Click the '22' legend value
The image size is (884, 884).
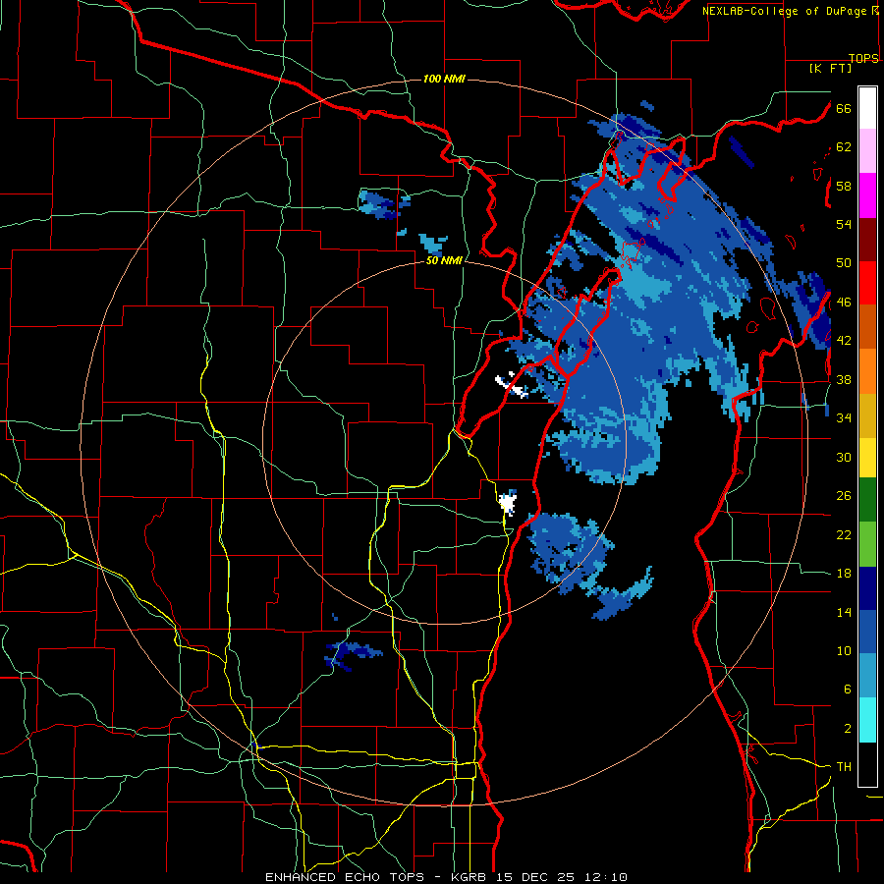[844, 534]
